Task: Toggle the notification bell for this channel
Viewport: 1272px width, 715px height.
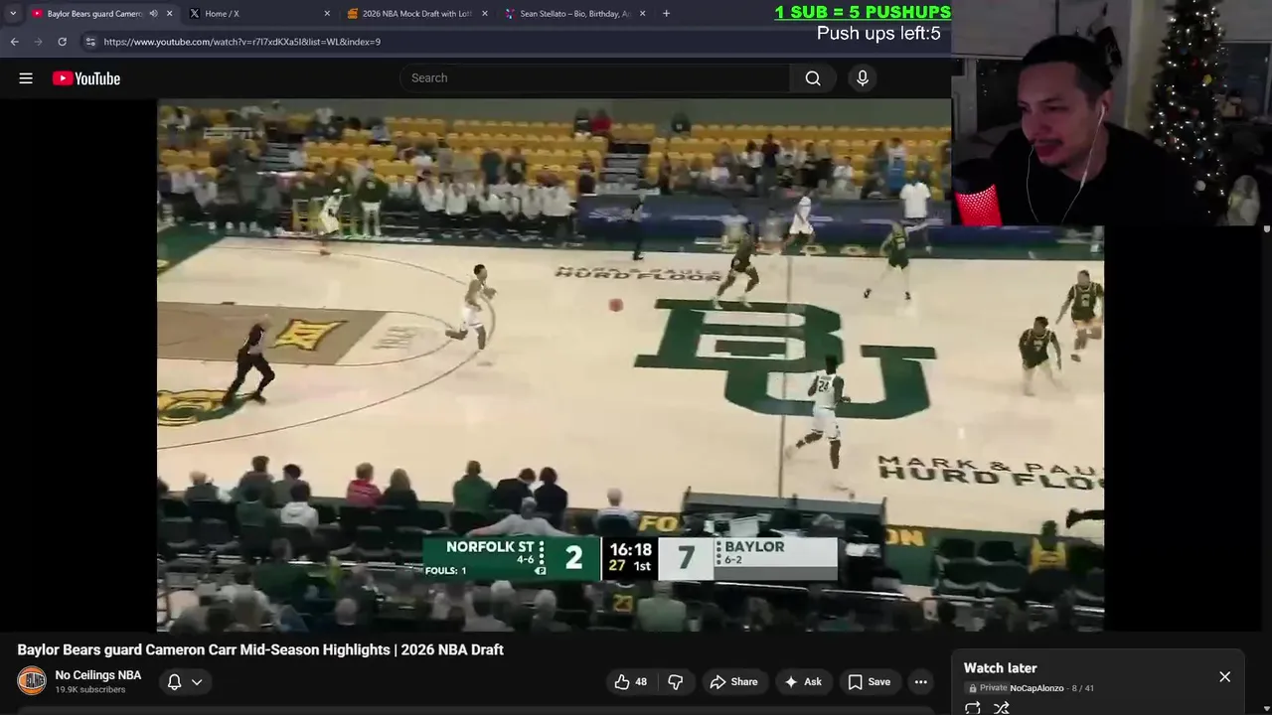Action: tap(174, 681)
